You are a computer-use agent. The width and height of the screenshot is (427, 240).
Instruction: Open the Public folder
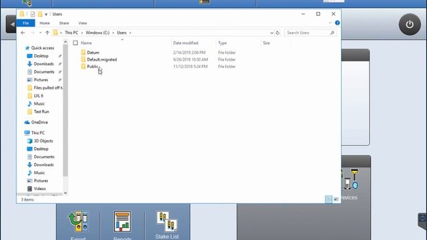click(92, 67)
